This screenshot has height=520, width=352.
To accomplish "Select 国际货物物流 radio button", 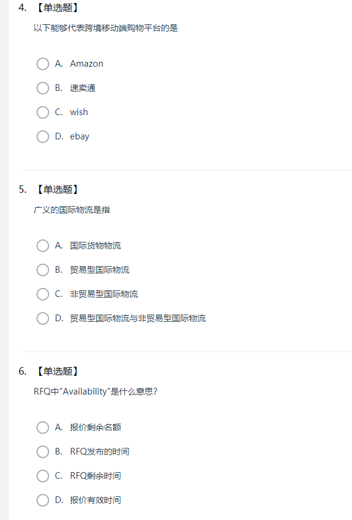I will click(x=43, y=245).
